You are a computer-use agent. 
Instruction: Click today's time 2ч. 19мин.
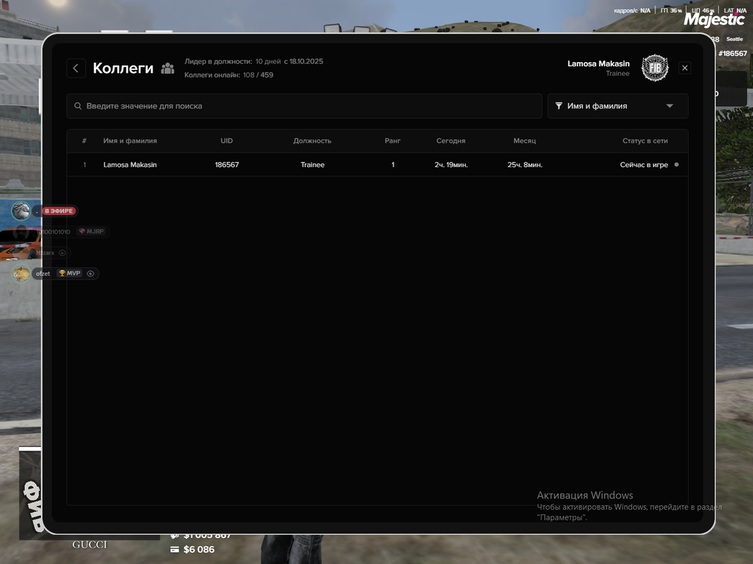451,164
